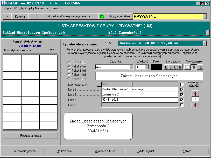Screen dimensions: 211x158
Task: Click the vertical offset field showing 23
Action: tap(195, 99)
